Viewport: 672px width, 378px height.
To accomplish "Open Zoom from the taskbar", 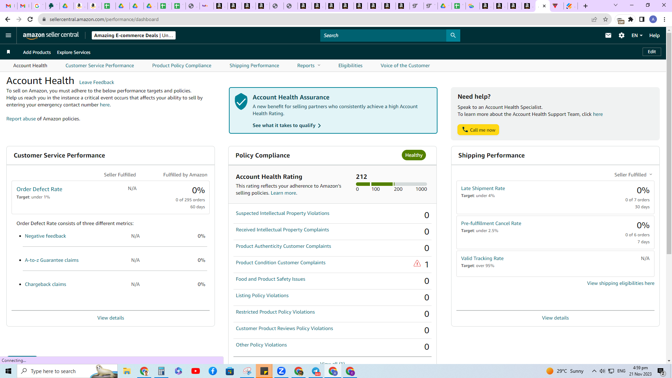I will [x=281, y=371].
